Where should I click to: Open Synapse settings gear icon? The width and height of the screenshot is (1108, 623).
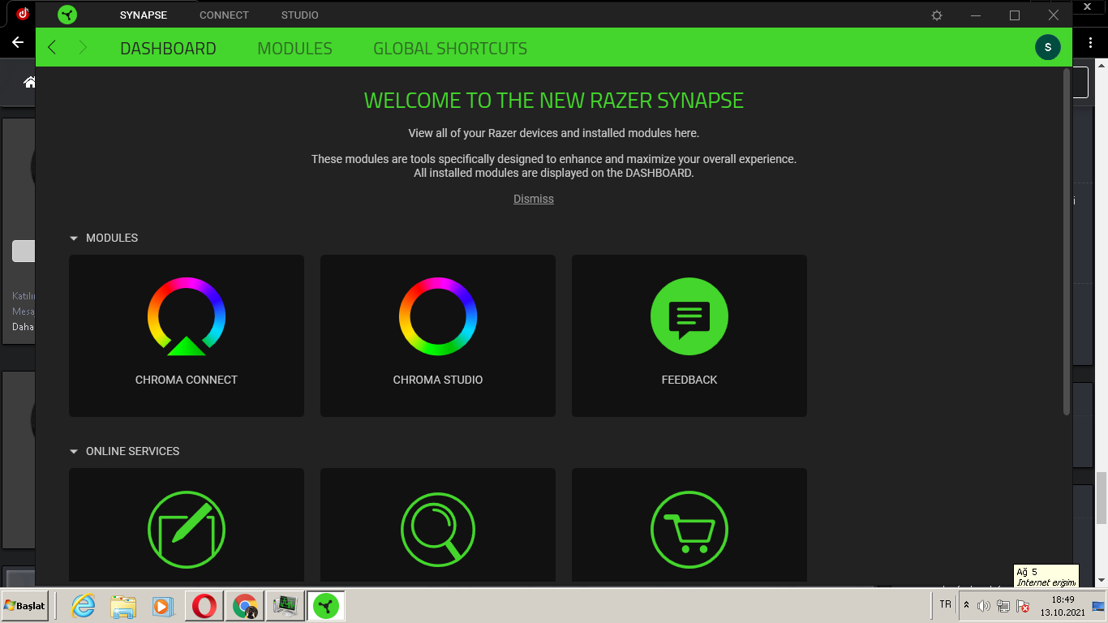[x=937, y=15]
